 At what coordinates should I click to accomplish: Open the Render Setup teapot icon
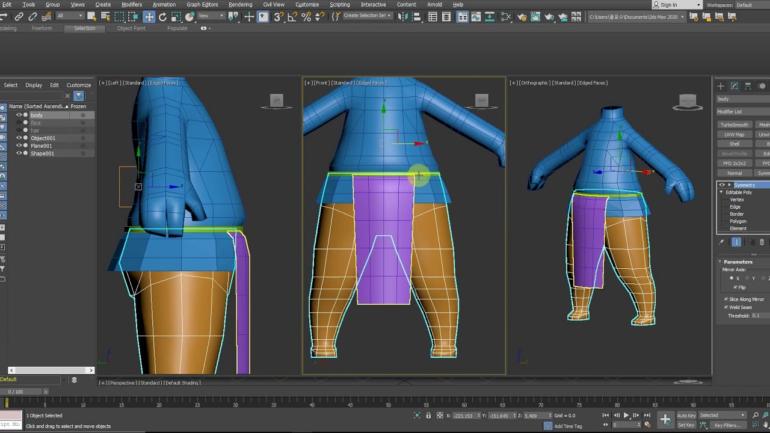pos(522,17)
